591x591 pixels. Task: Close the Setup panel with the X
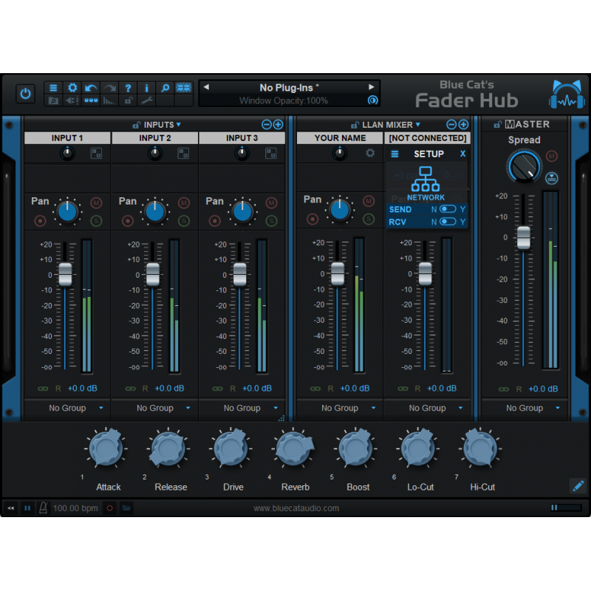(462, 154)
